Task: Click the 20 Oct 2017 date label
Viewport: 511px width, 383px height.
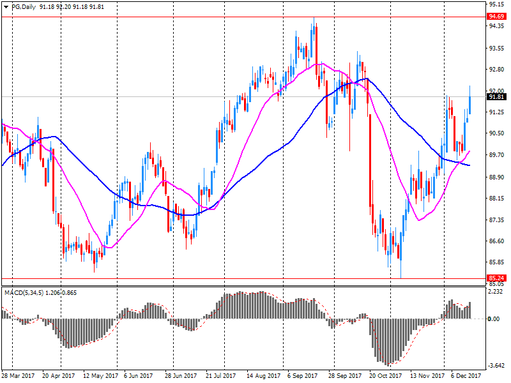Action: click(386, 375)
